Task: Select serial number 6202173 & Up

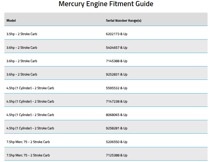Action: 117,34
